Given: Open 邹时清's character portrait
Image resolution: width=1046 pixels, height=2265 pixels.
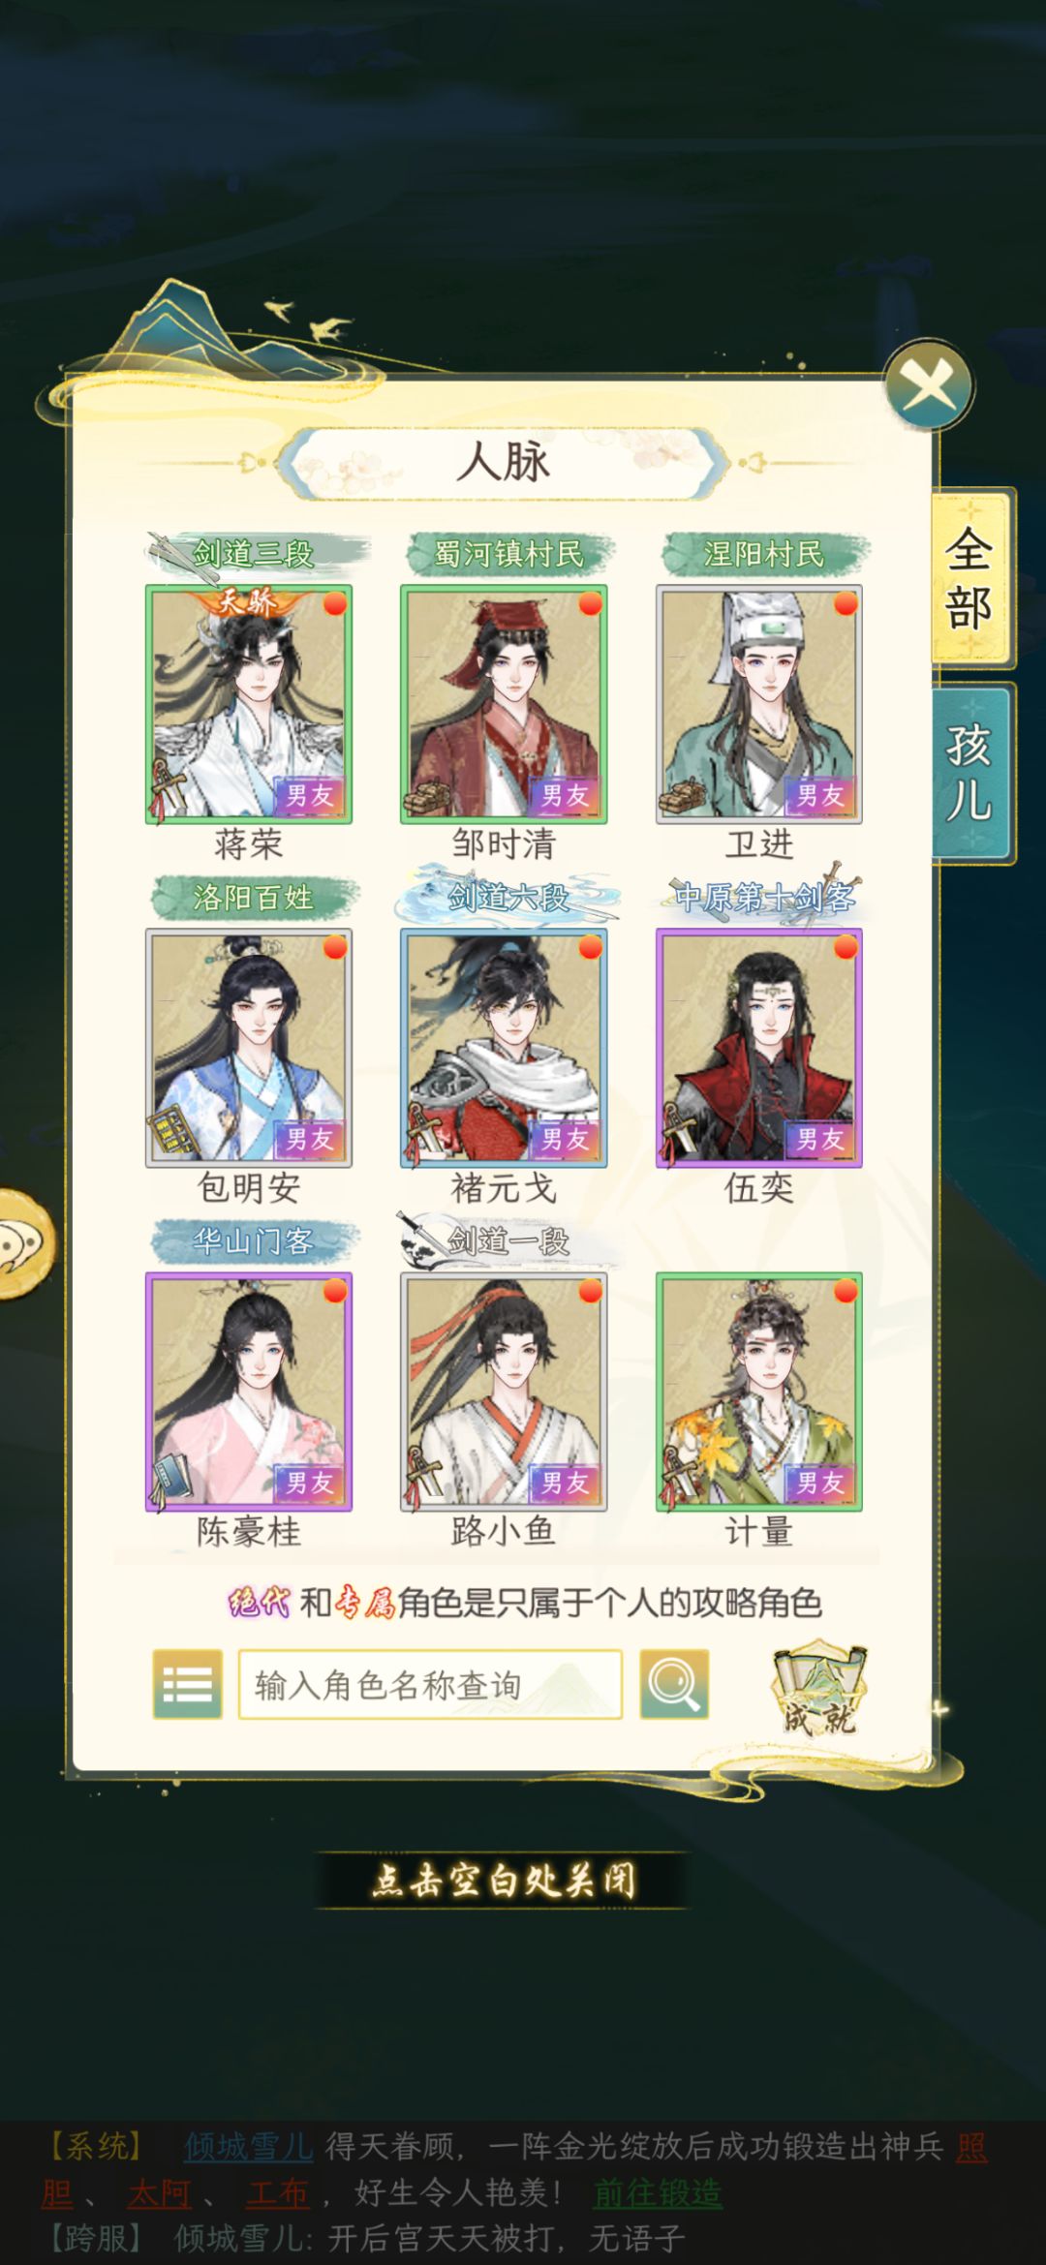Looking at the screenshot, I should pos(504,704).
